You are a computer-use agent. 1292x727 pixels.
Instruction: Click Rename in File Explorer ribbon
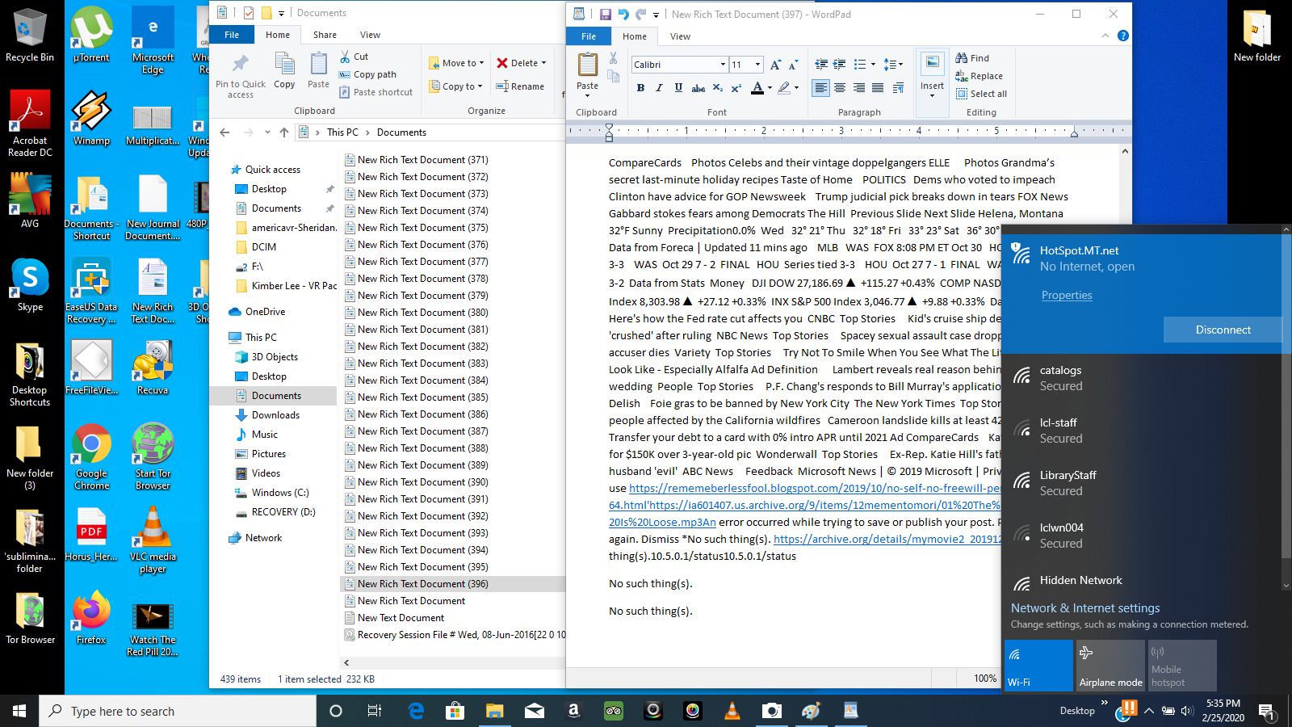[520, 86]
